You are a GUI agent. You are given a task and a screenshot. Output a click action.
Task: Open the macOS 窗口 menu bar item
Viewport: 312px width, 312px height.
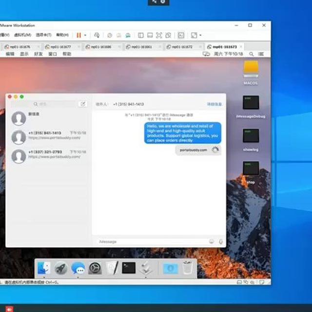53,54
